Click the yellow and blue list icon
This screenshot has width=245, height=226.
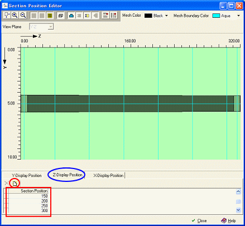[x=87, y=16]
